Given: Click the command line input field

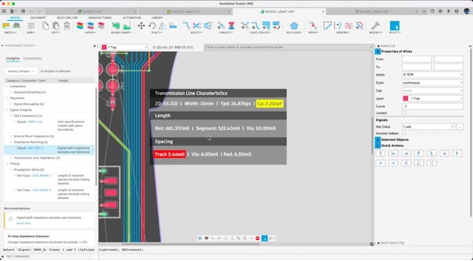Looking at the screenshot, I should coord(289,47).
